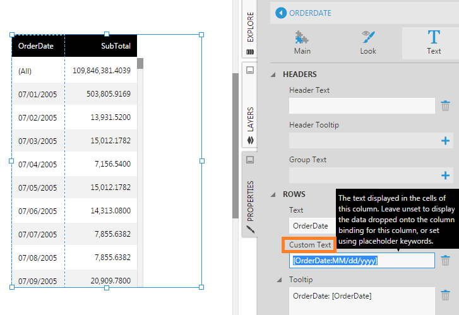Collapse the ROWS section
Viewport: 459px width, 315px height.
click(273, 194)
